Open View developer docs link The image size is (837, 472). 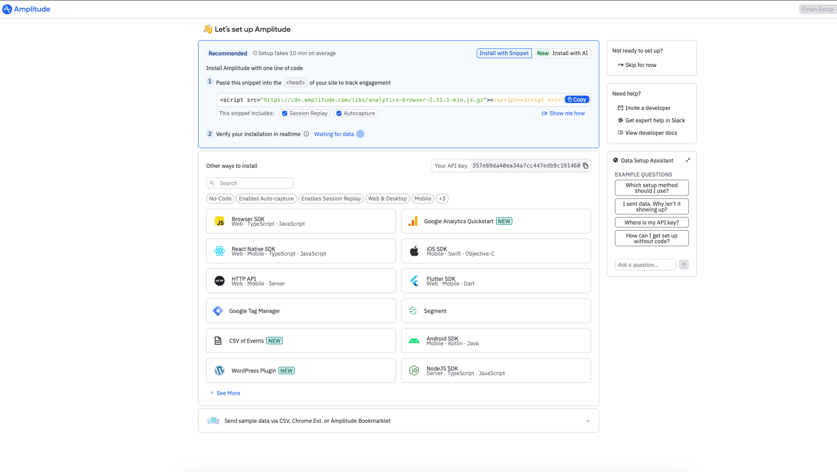[647, 133]
